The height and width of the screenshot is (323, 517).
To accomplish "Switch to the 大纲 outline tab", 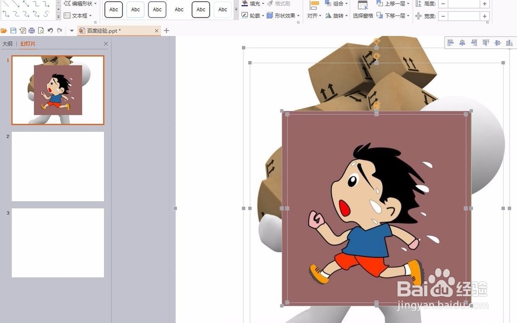I will 7,44.
